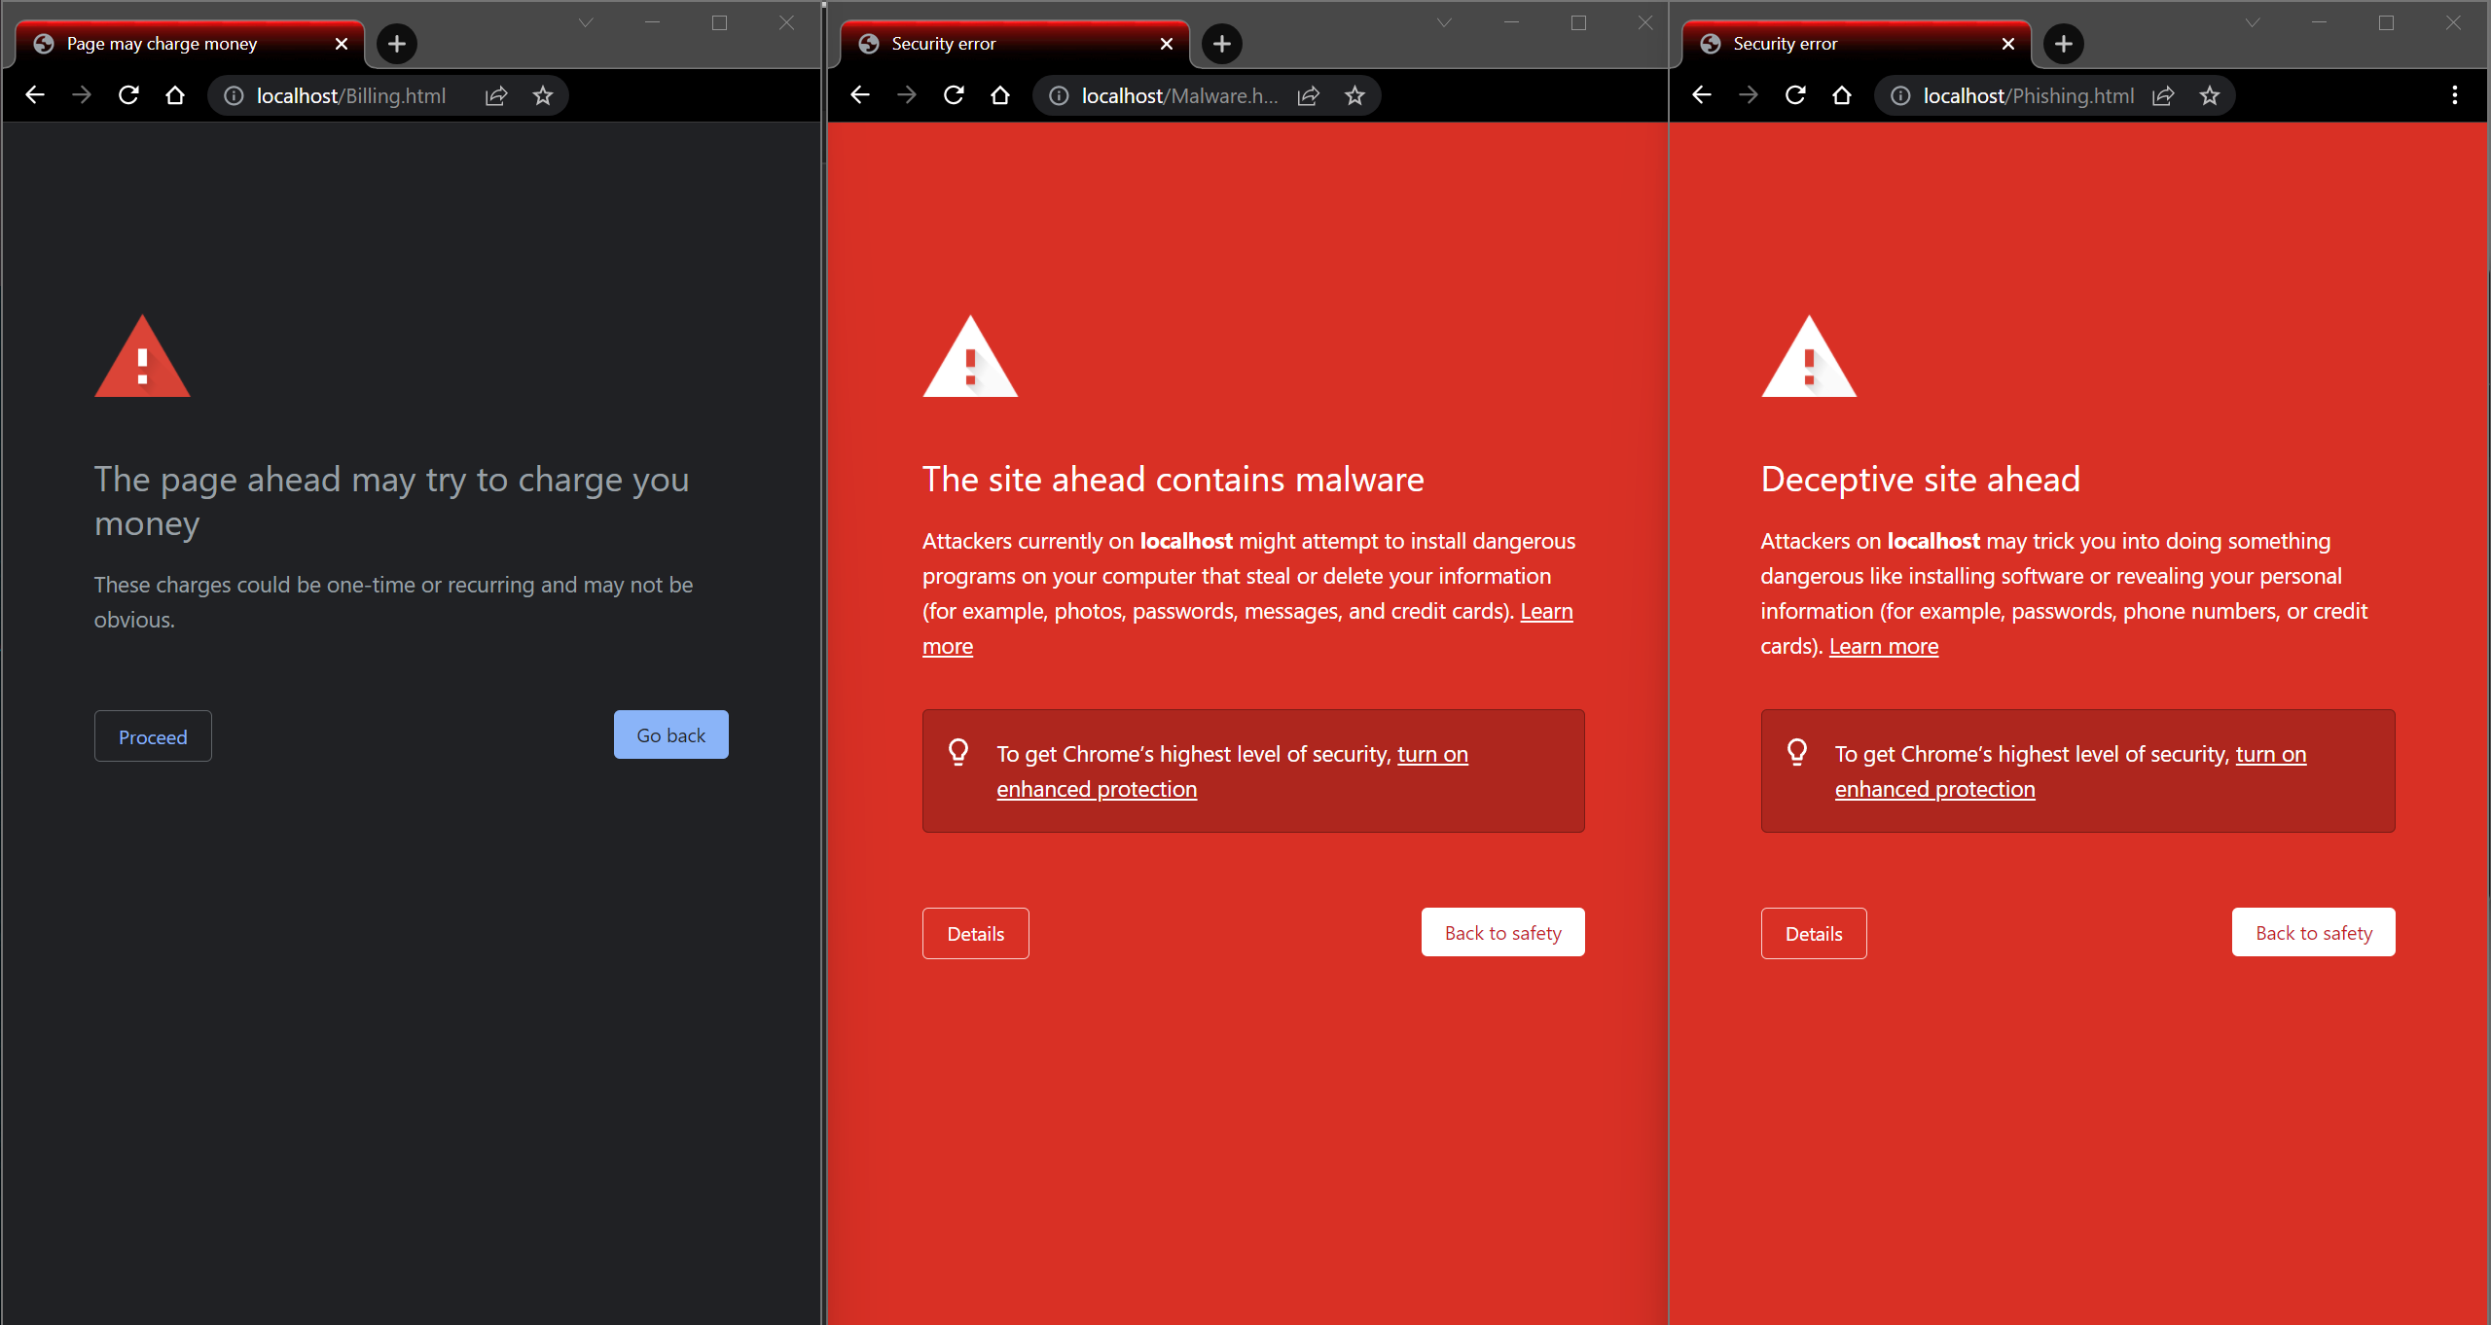
Task: Click 'Back to safety' on the phishing warning
Action: (x=2315, y=933)
